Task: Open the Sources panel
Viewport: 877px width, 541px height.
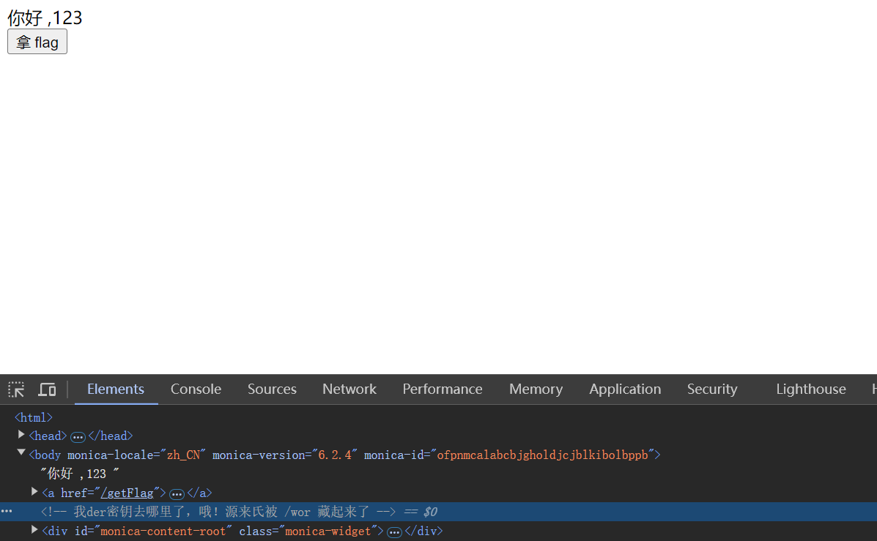Action: (x=271, y=389)
